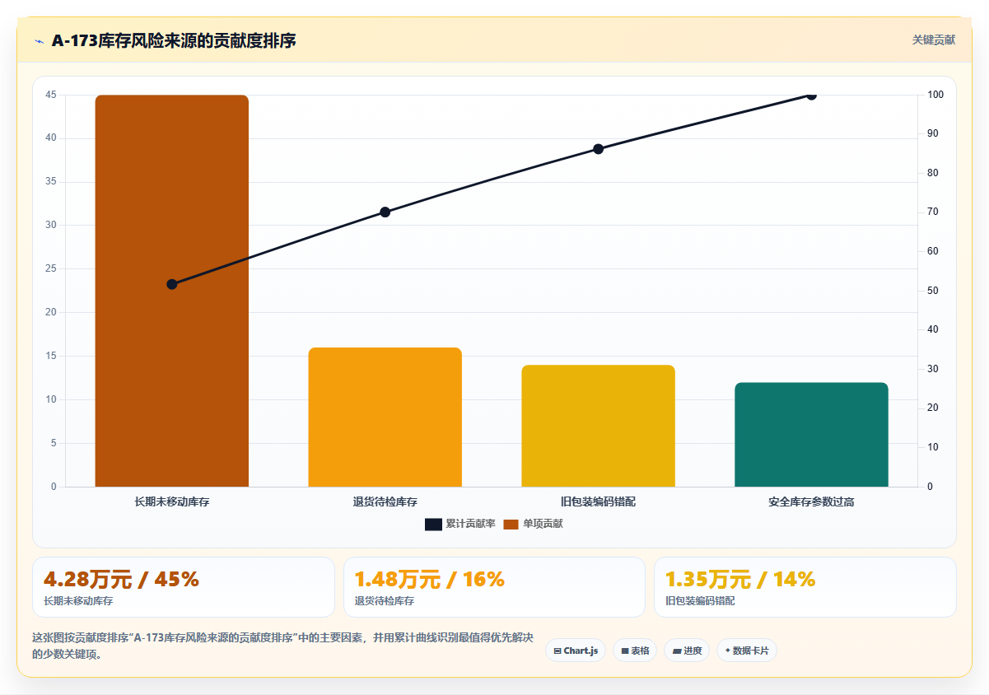Click the 退货待检库存 orange bar
This screenshot has height=695, width=989.
[385, 417]
